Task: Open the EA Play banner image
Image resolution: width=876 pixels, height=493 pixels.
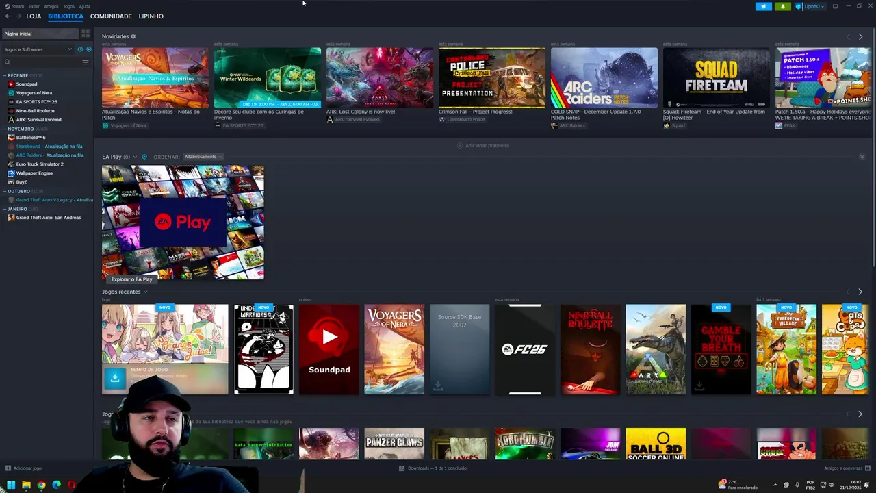Action: click(183, 222)
